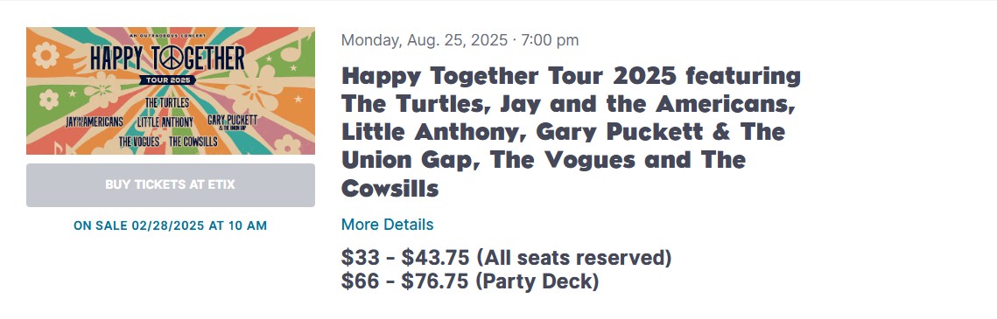Screen dimensions: 997x319
Task: Click the white flower icon in banner's top-left corner
Action: coord(46,55)
